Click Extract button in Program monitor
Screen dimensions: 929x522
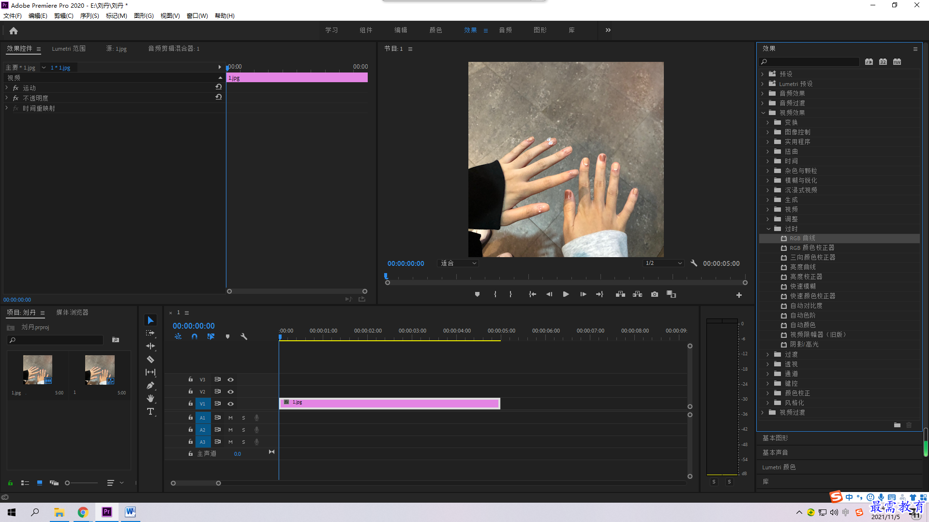click(x=637, y=294)
